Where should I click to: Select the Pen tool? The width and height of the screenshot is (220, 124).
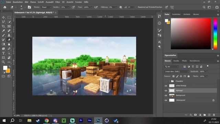[x=9, y=49]
